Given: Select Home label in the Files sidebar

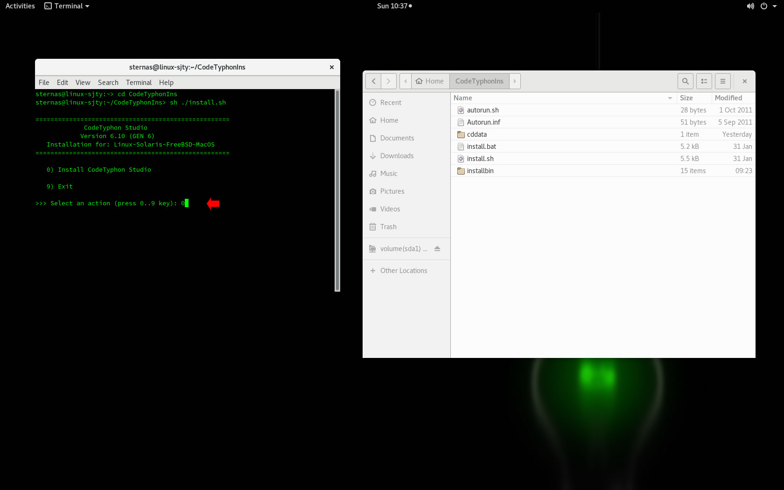Looking at the screenshot, I should tap(389, 120).
